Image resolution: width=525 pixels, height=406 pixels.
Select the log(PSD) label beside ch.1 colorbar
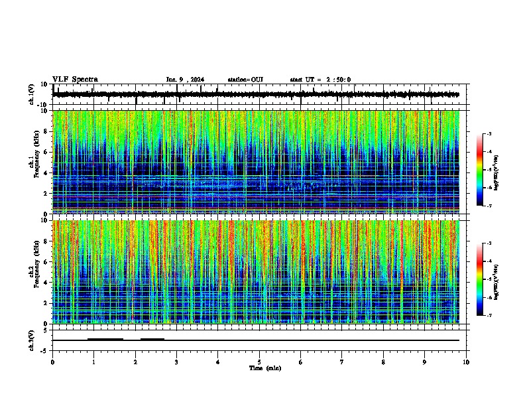point(496,172)
